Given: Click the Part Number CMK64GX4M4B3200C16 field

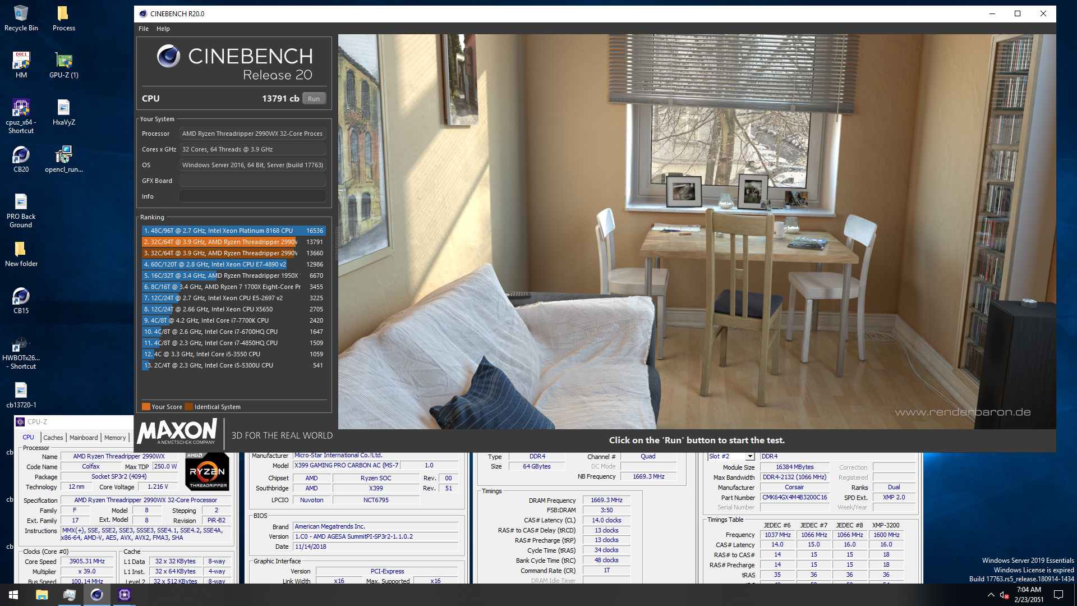Looking at the screenshot, I should click(794, 497).
